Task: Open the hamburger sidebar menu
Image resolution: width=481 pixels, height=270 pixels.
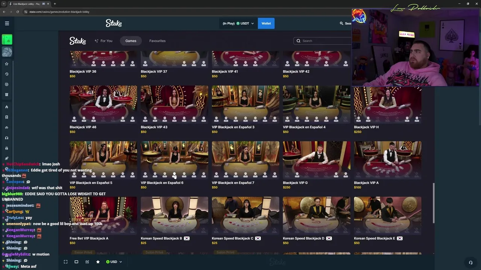Action: [x=7, y=23]
